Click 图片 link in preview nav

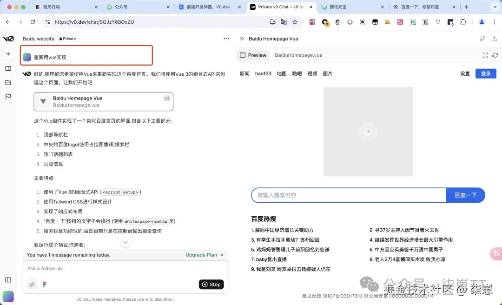point(328,73)
